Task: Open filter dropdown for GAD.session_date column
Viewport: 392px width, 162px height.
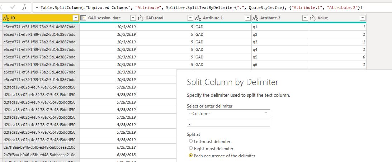Action: (133, 18)
